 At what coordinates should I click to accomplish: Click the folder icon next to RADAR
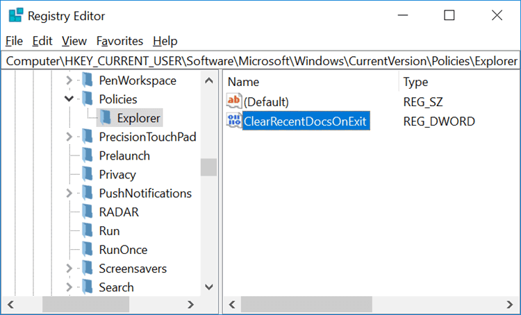[x=88, y=212]
